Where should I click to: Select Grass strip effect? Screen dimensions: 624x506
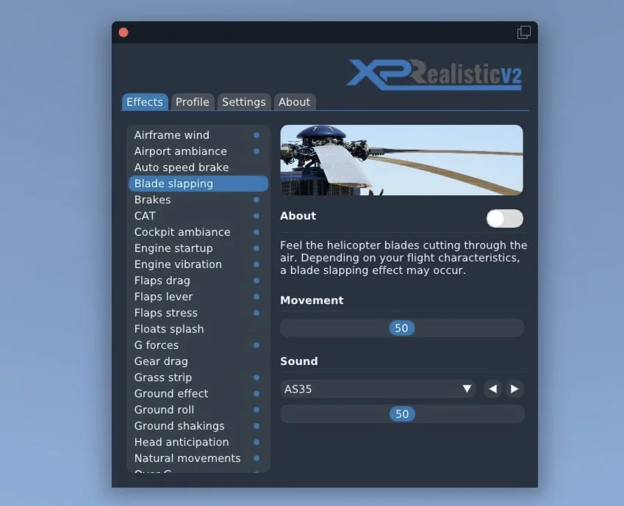(198, 377)
